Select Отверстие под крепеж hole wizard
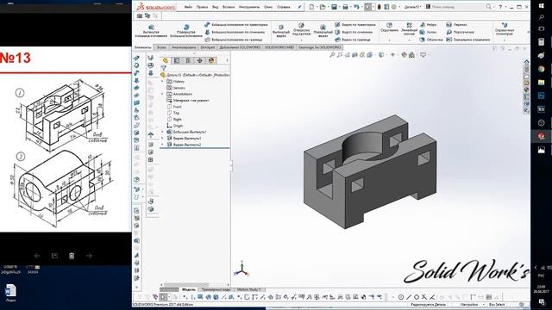Viewport: 552px width, 310px height. [301, 29]
